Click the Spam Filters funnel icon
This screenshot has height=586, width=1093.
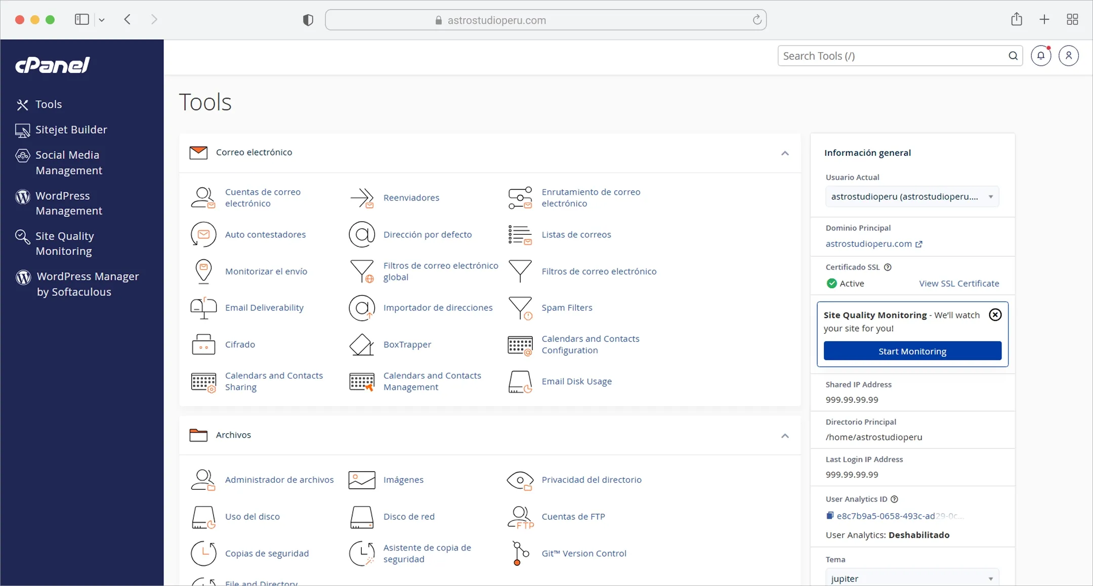[x=520, y=308]
